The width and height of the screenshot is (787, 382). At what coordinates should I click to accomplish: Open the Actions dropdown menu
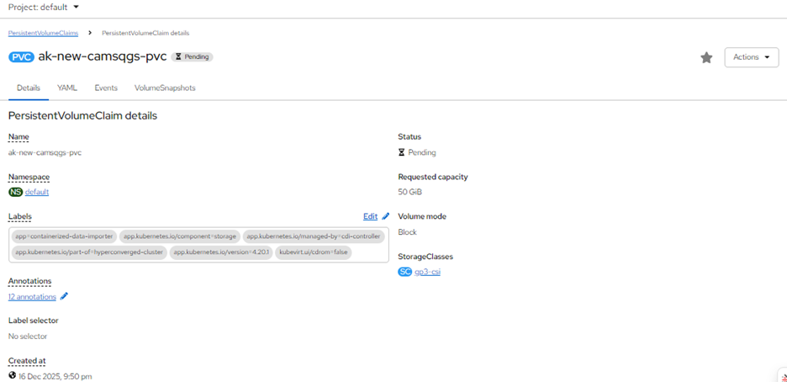click(x=752, y=57)
